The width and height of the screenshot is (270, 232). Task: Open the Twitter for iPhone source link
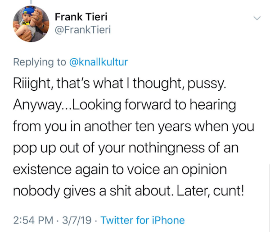[143, 220]
